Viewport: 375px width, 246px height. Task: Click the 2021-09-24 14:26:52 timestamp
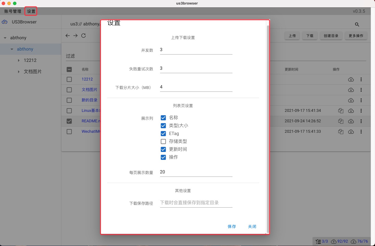click(x=303, y=121)
